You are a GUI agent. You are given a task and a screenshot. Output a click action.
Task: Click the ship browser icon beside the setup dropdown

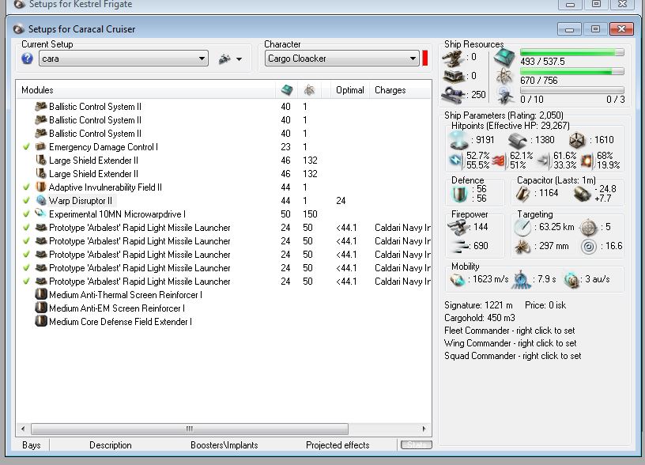(x=224, y=59)
